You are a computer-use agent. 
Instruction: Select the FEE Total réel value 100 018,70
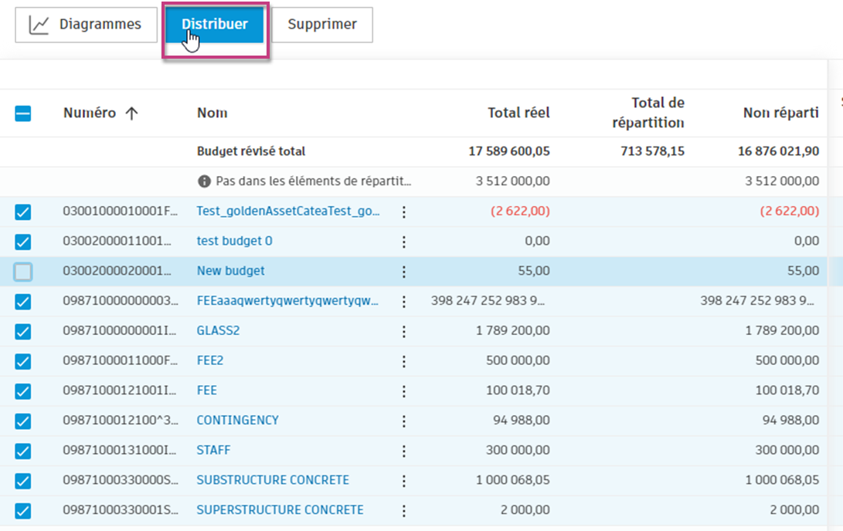[518, 391]
